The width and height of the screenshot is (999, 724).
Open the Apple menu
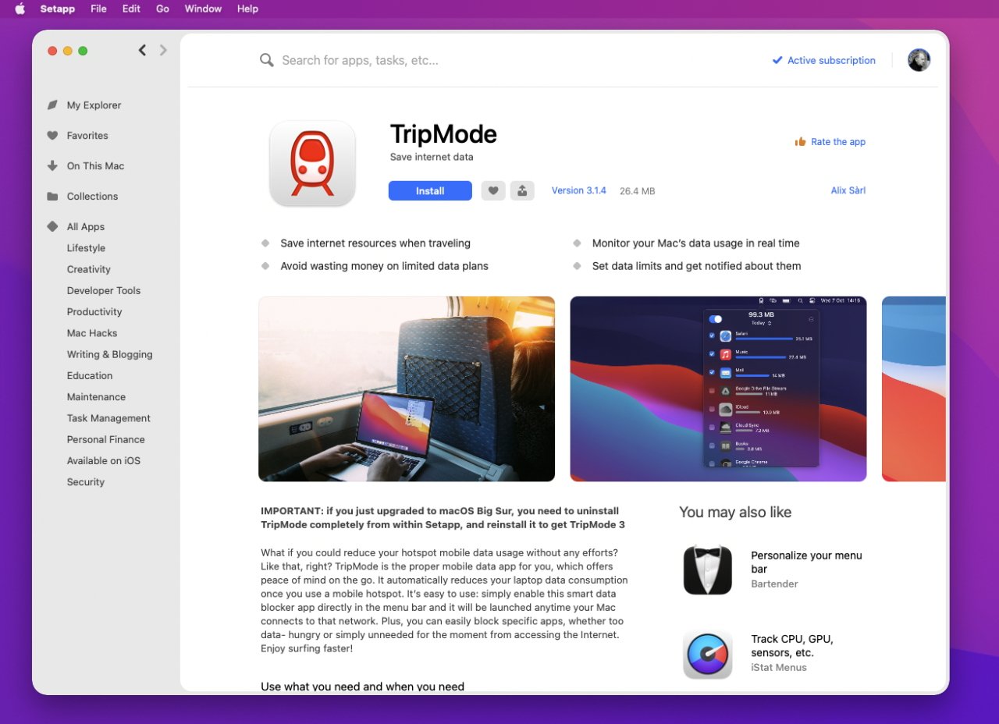coord(20,9)
